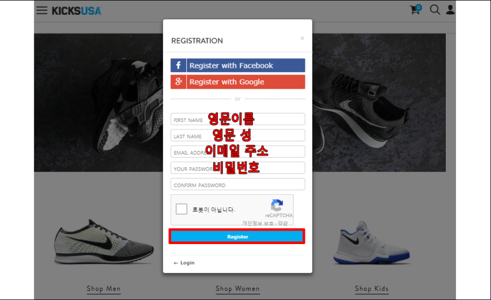The width and height of the screenshot is (491, 300).
Task: Click Register with Facebook button
Action: (238, 65)
